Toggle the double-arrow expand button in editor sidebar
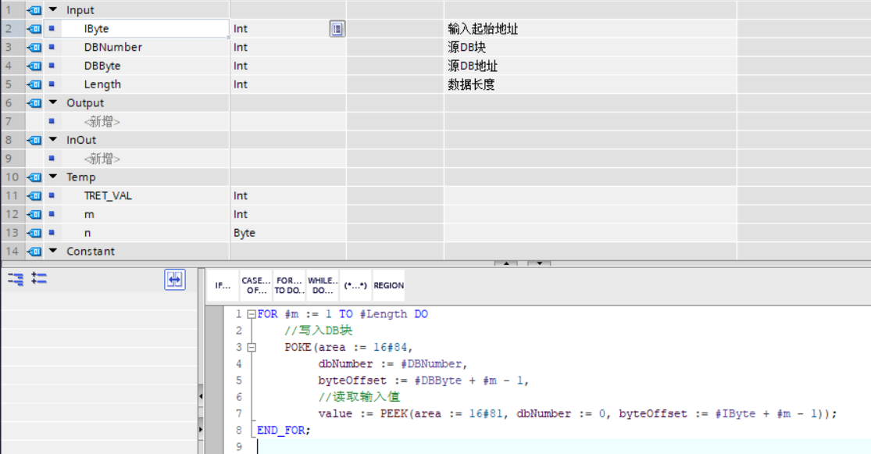871x454 pixels. coord(174,281)
